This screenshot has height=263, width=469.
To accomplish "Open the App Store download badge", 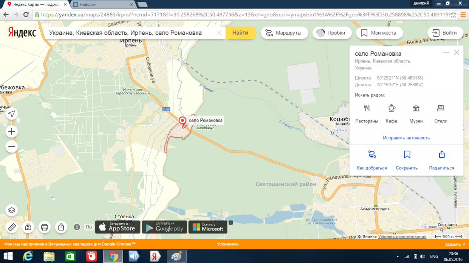I will [118, 227].
